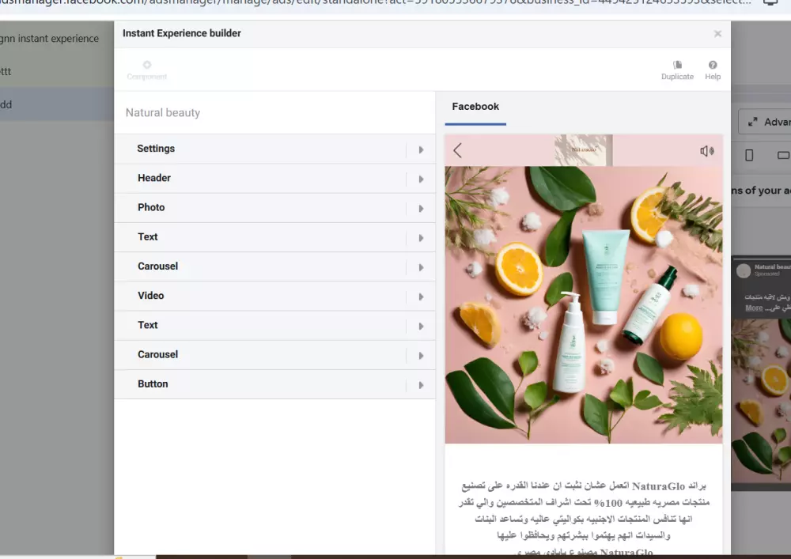Expand the Video section
The image size is (791, 559).
click(275, 295)
